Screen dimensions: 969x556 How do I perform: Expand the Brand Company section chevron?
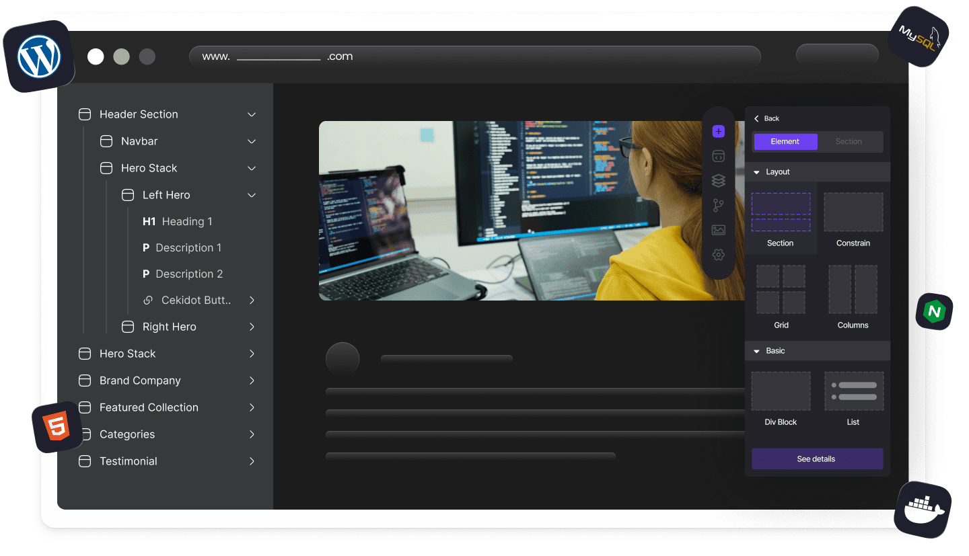pos(252,381)
